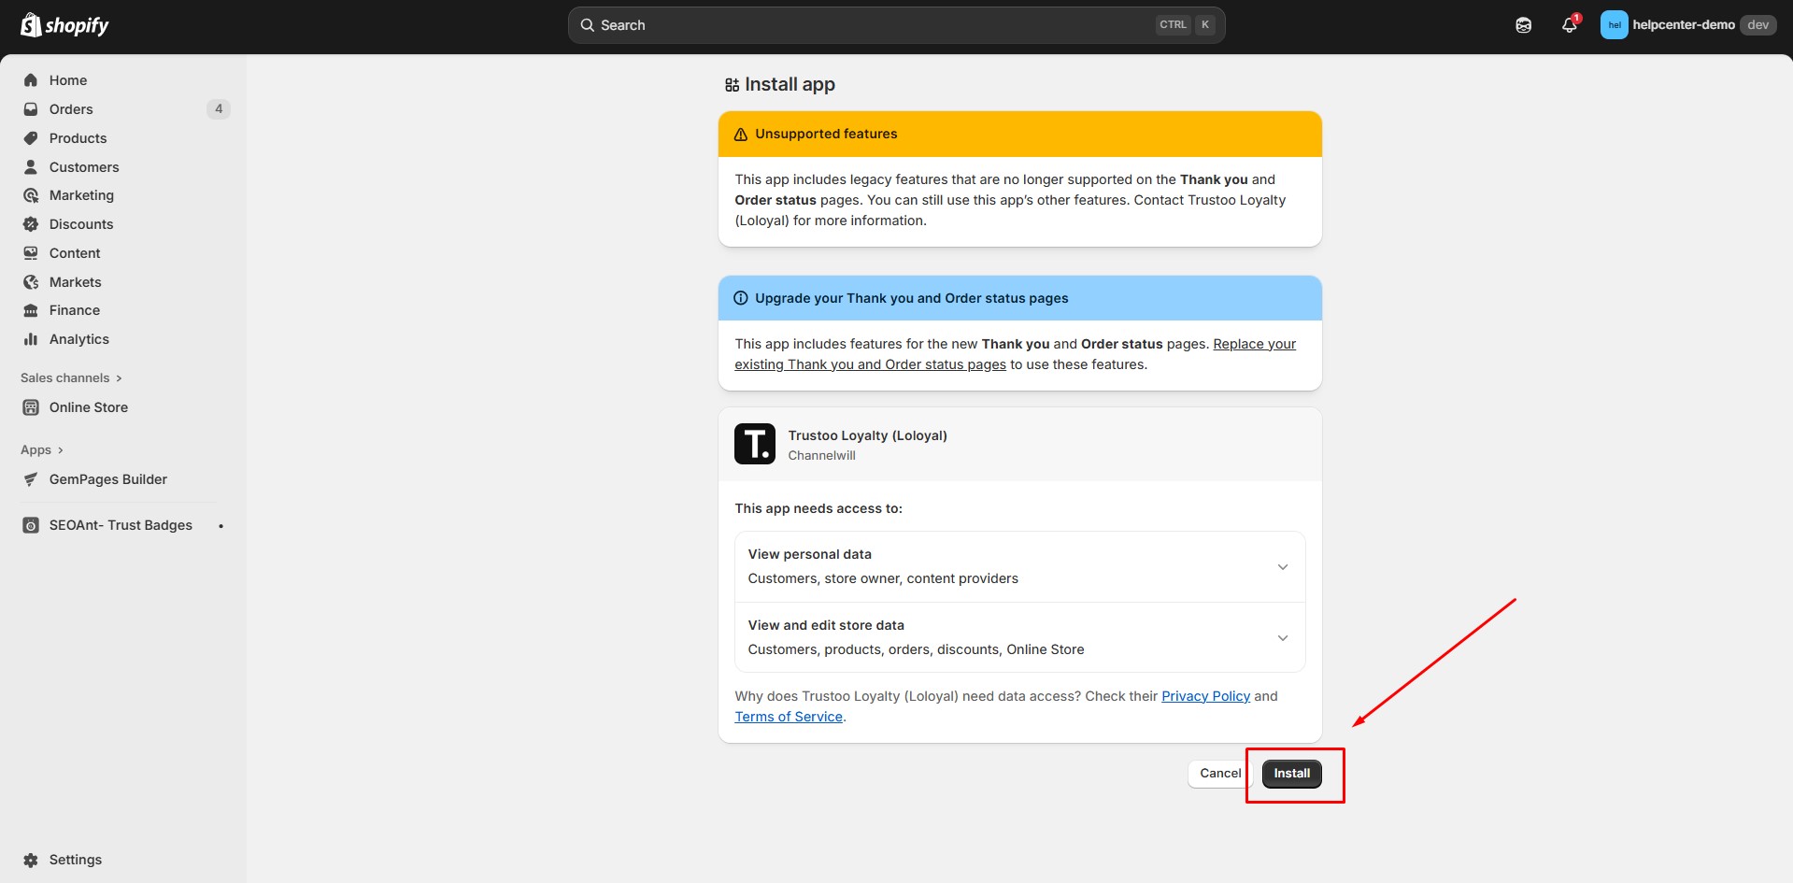This screenshot has height=883, width=1793.
Task: Click the Discounts badge icon
Action: (x=31, y=224)
